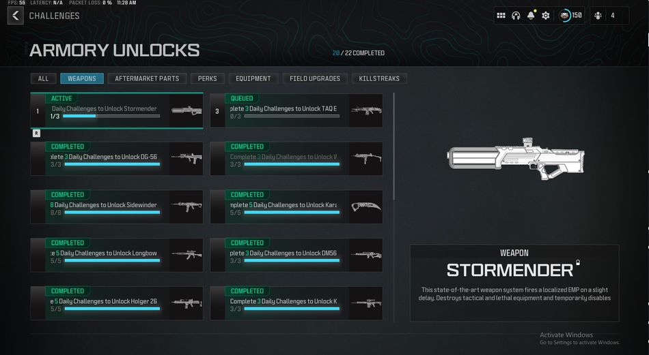
Task: Click the Sidewinder 8/8 progress bar
Action: 112,212
